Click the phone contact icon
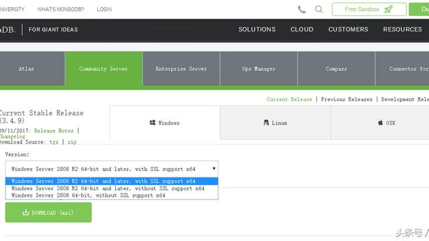 302,9
